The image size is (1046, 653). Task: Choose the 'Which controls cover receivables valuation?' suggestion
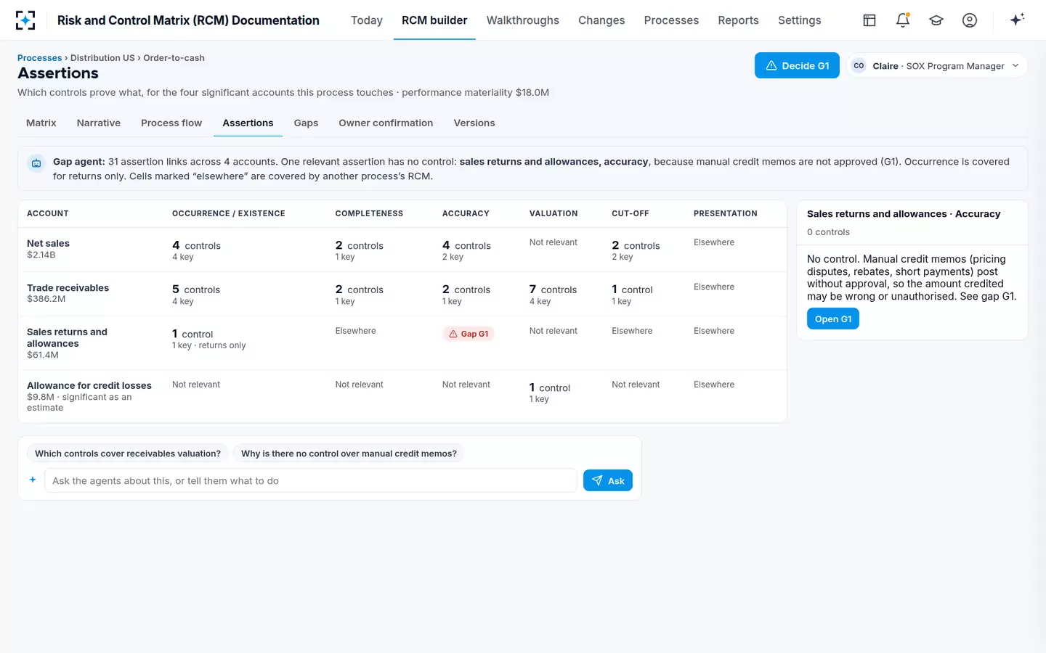[128, 453]
